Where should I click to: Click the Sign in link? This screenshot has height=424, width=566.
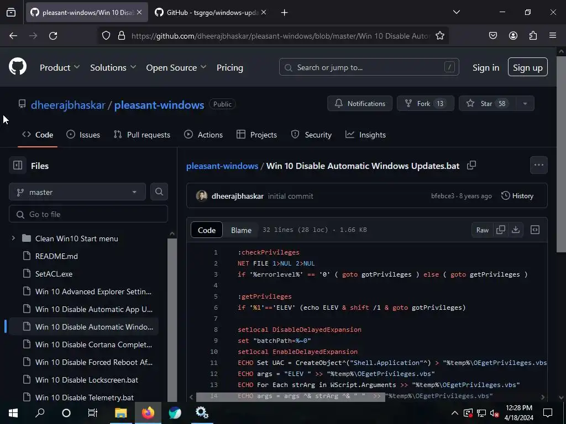pyautogui.click(x=486, y=67)
